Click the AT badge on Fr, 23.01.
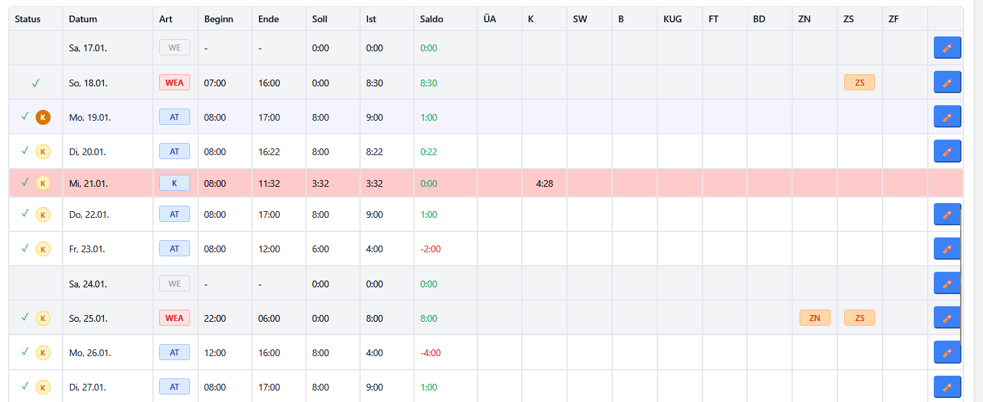The image size is (983, 402). 175,248
